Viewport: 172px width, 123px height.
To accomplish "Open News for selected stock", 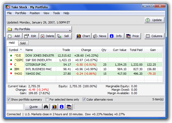I will [x=100, y=36].
